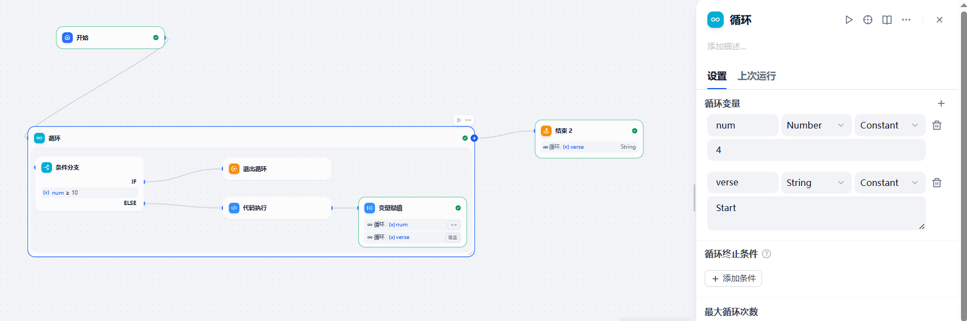The image size is (967, 321).
Task: Click the IF branch label
Action: [x=134, y=182]
